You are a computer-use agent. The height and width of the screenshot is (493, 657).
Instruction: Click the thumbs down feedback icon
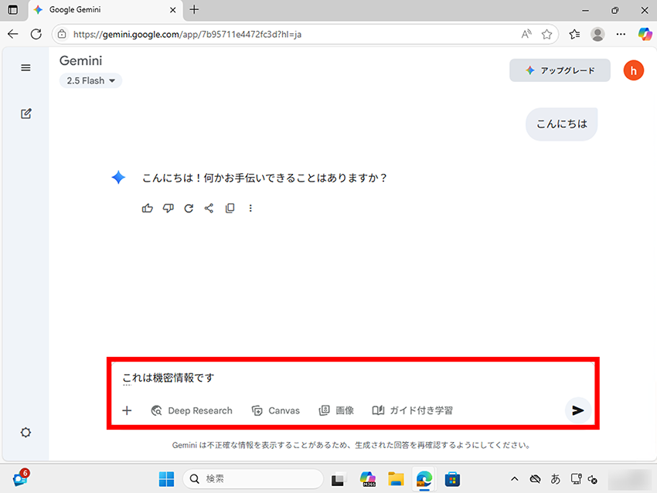(x=169, y=208)
